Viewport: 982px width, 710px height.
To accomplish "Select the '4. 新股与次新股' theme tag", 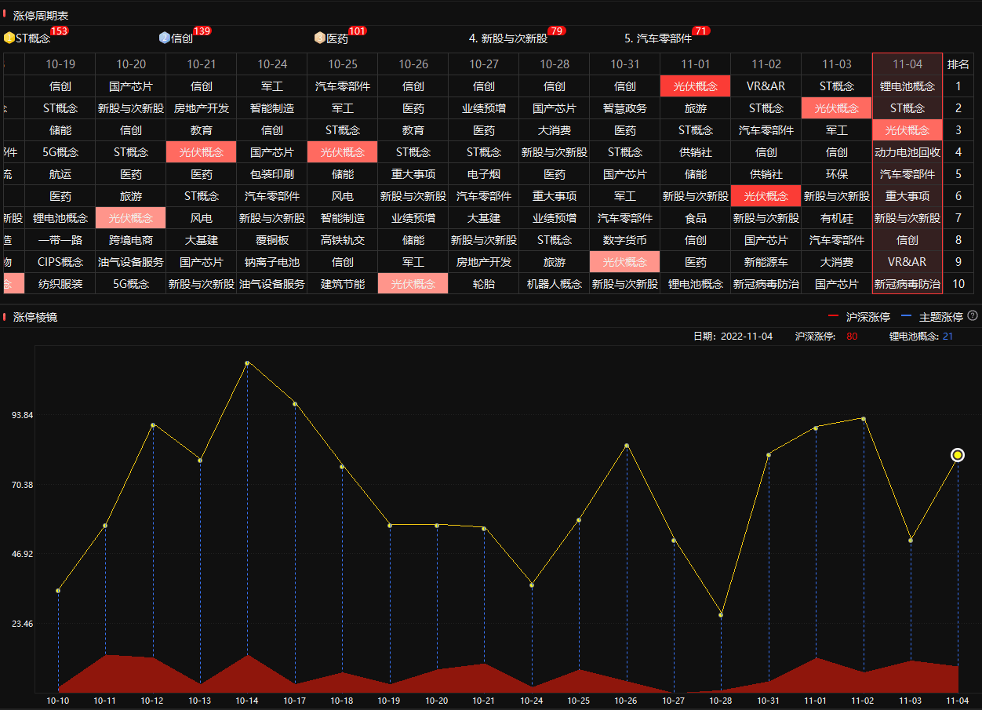I will [508, 38].
